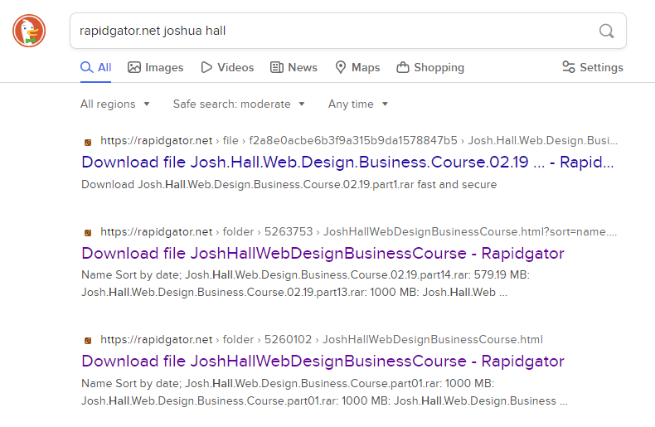Open third result titled JoshHallWebDesignBusinessCourse (folder 5260102)
The width and height of the screenshot is (655, 427).
pyautogui.click(x=323, y=361)
